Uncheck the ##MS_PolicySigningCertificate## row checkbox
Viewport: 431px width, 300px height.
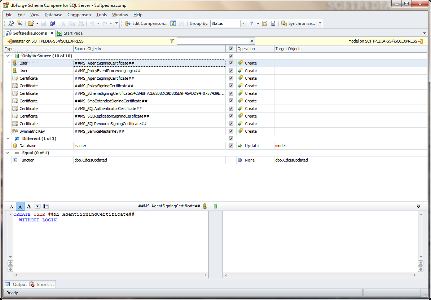point(231,86)
